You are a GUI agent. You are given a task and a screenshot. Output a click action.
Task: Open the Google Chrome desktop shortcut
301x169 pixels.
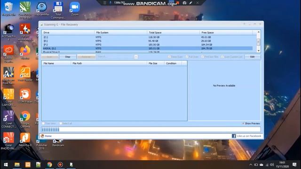[25, 119]
